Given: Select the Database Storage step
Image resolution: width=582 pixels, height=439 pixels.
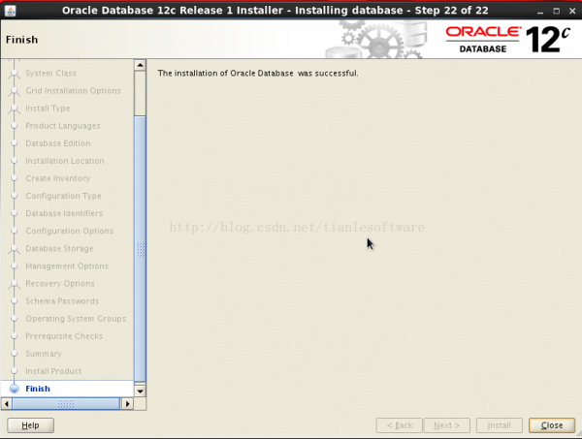Looking at the screenshot, I should (59, 248).
